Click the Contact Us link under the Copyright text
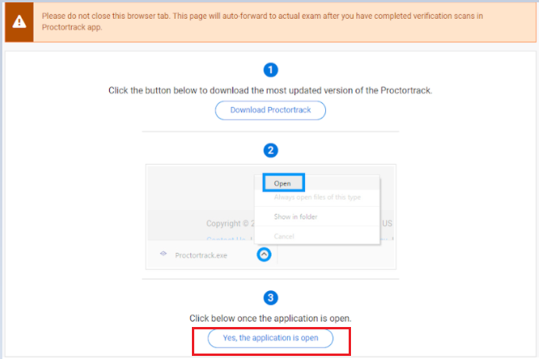The height and width of the screenshot is (359, 539). (226, 238)
